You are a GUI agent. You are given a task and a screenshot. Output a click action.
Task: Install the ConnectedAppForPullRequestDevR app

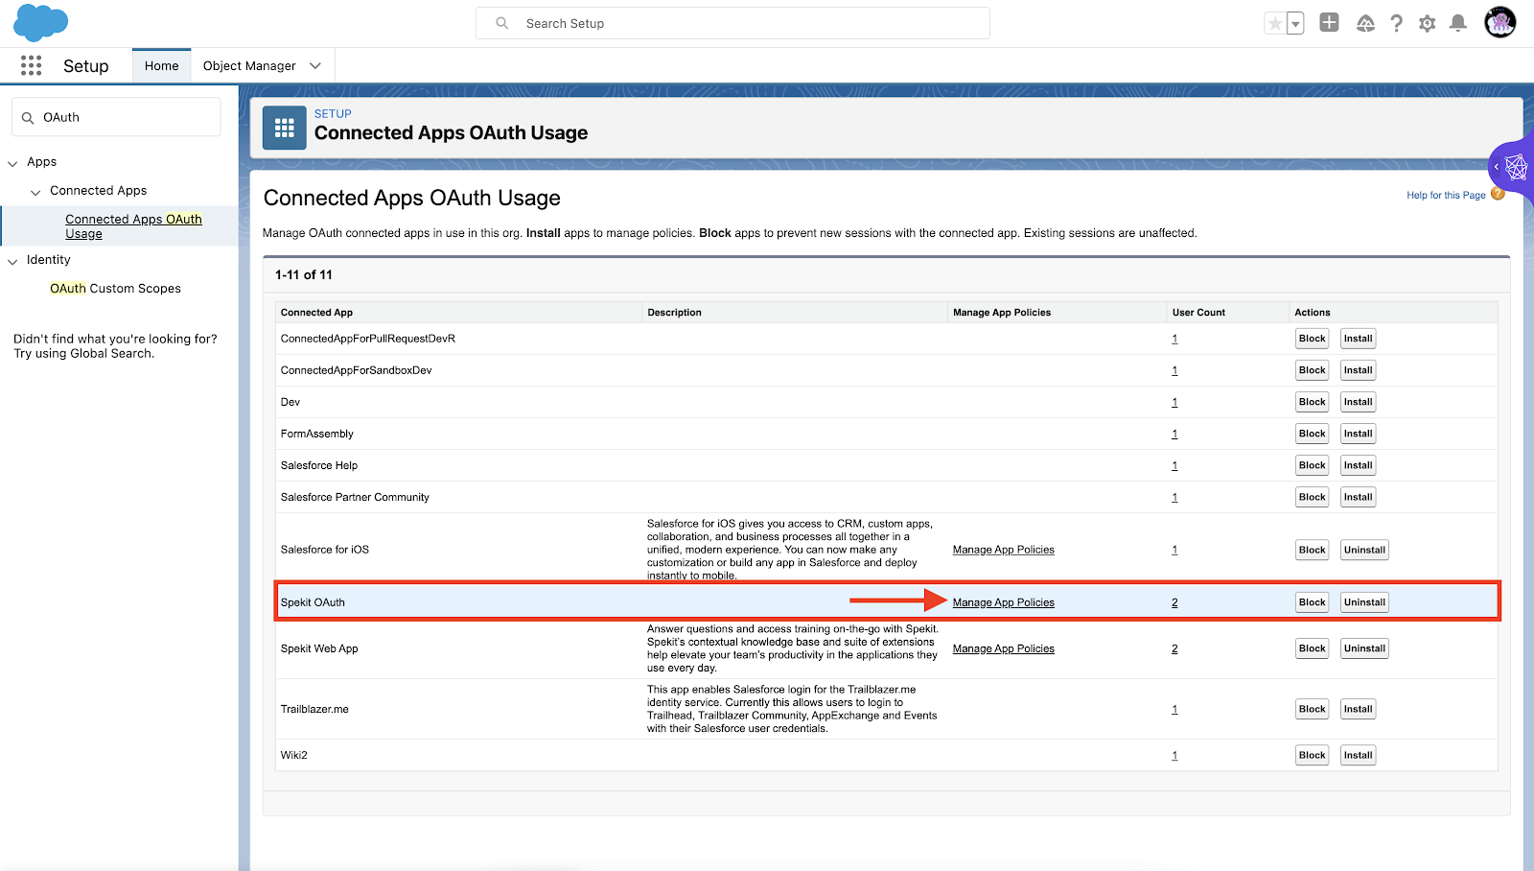pos(1358,339)
